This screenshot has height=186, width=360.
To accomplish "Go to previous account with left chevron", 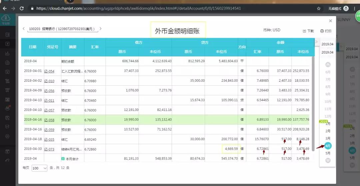I will (x=23, y=29).
